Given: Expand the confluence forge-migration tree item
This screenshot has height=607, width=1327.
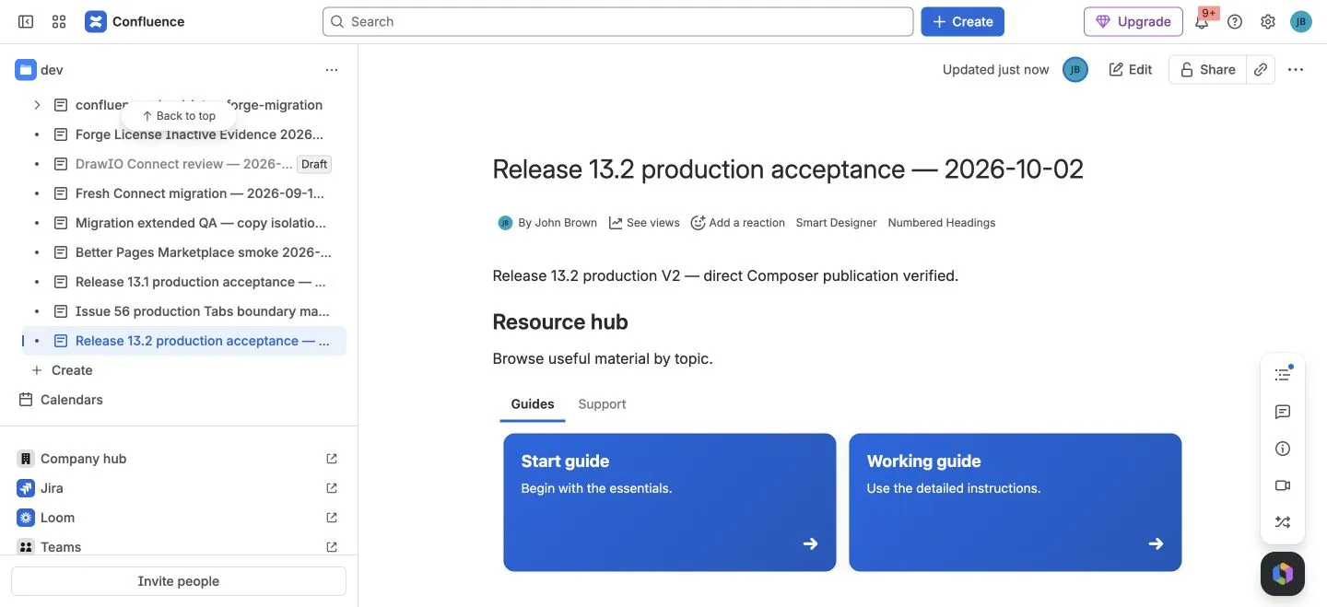Looking at the screenshot, I should point(37,105).
